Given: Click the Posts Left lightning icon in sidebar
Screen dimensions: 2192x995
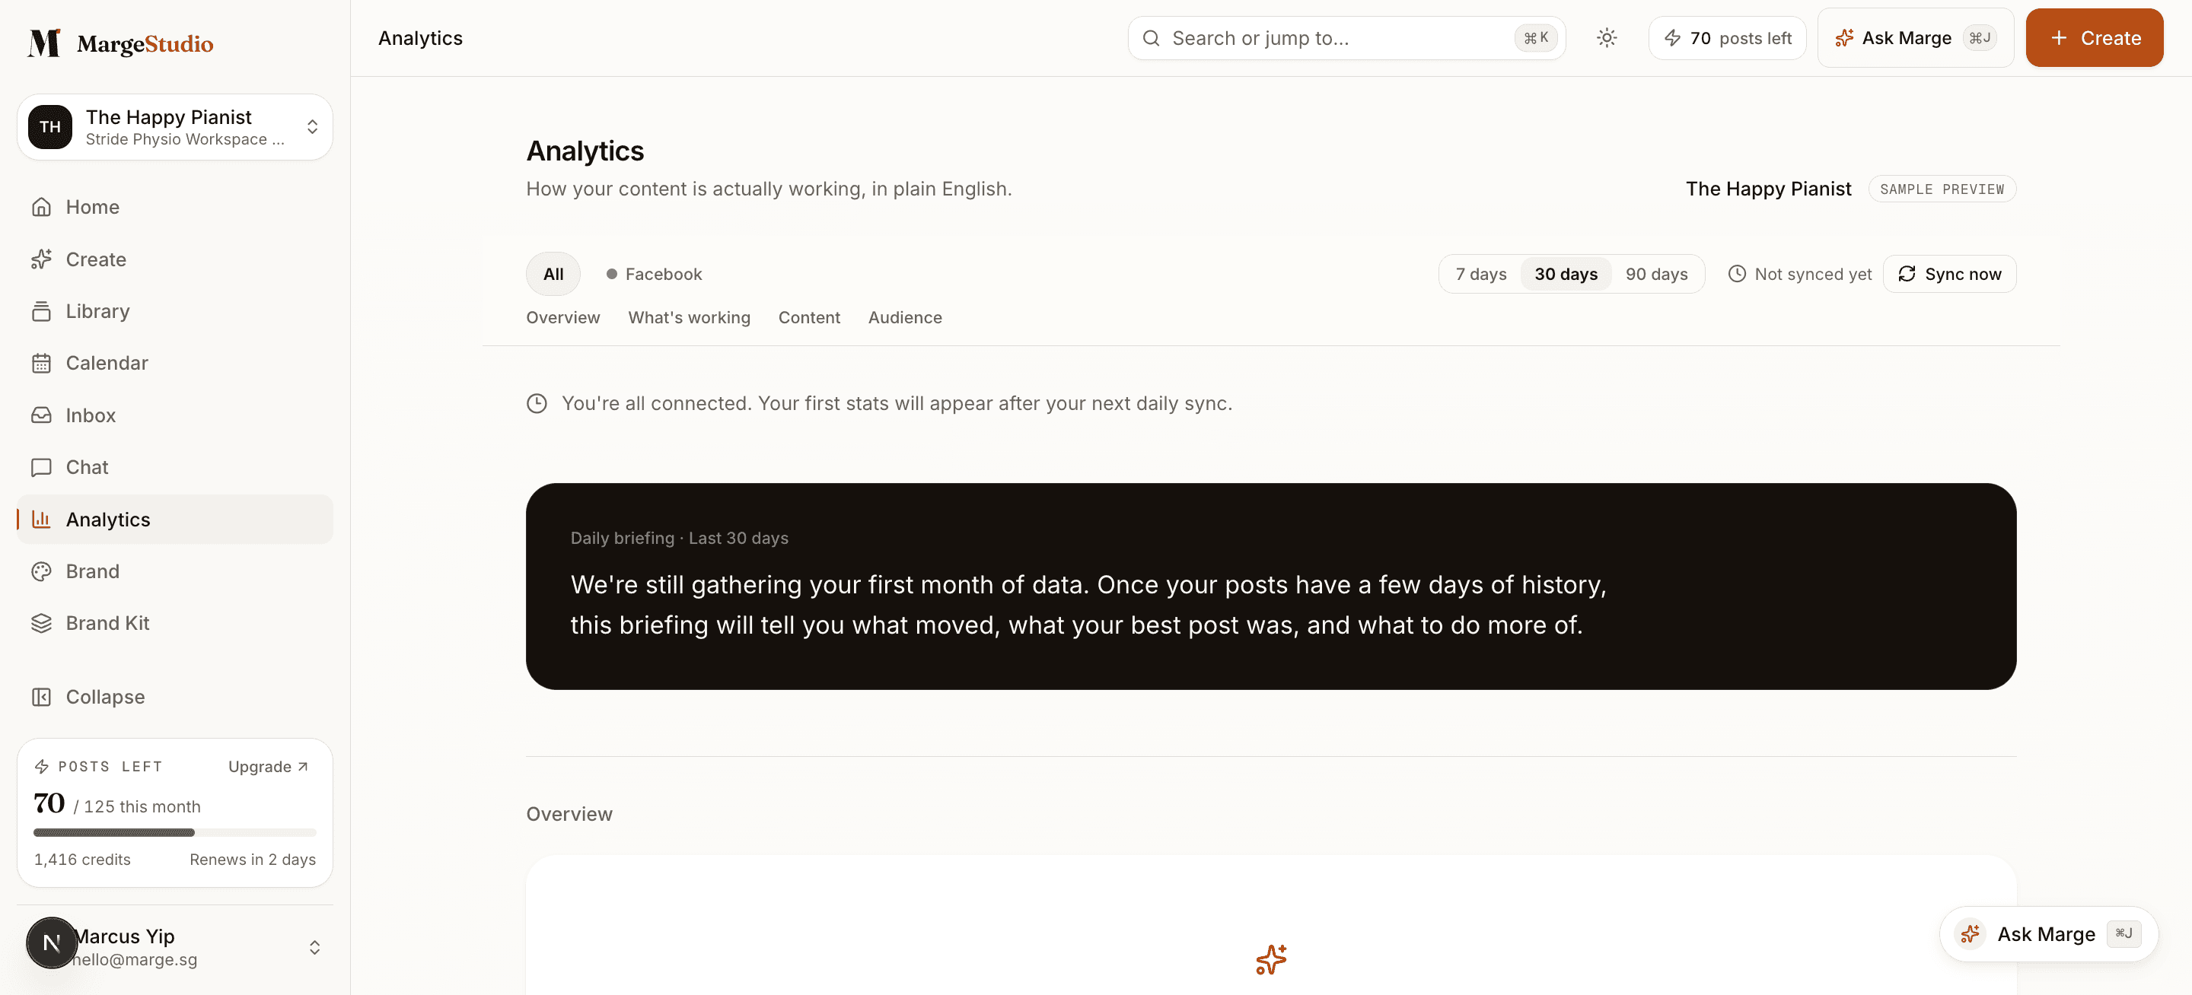Looking at the screenshot, I should [x=42, y=766].
